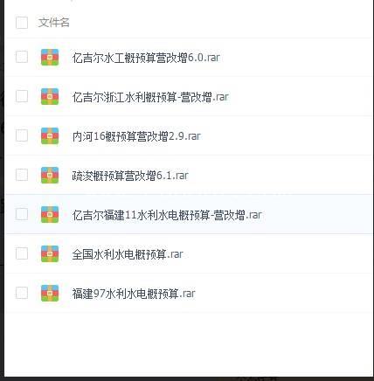Tick the checkbox for 疏浚概预算营改增6.1.rar
Screen dimensions: 374x381
point(22,175)
